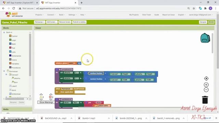Click the trash can icon
The image size is (219, 123).
[205, 100]
